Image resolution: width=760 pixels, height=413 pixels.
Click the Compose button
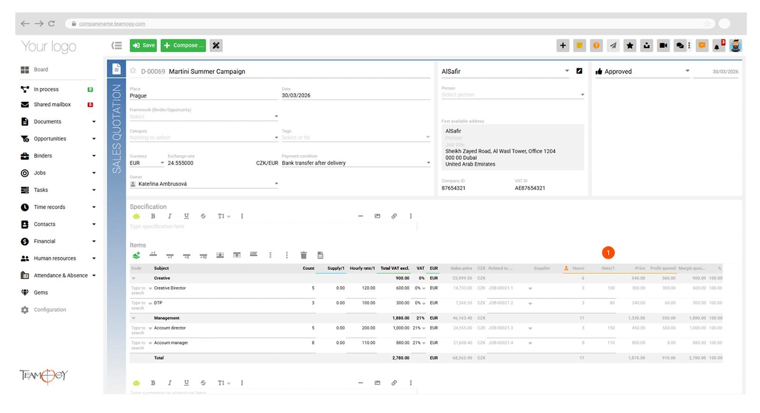tap(183, 46)
